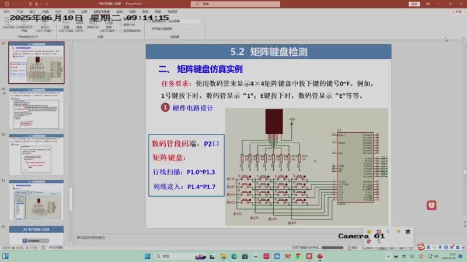Toggle AutoSave icon in title bar
467x262 pixels.
[7, 4]
